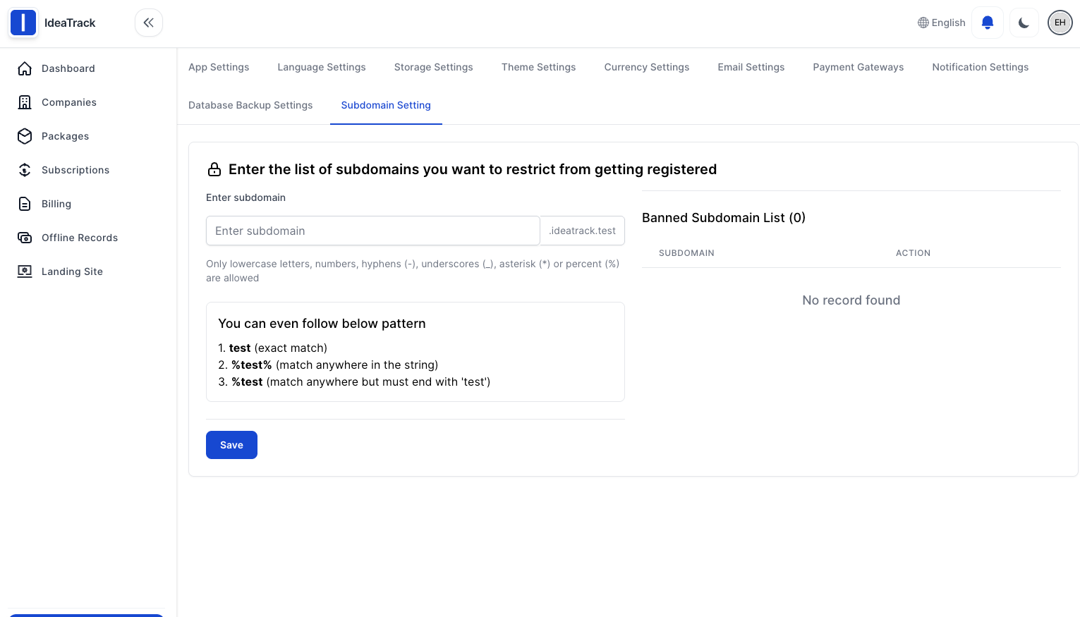The width and height of the screenshot is (1080, 617).
Task: Click the IdeaTrack logo icon
Action: tap(23, 23)
